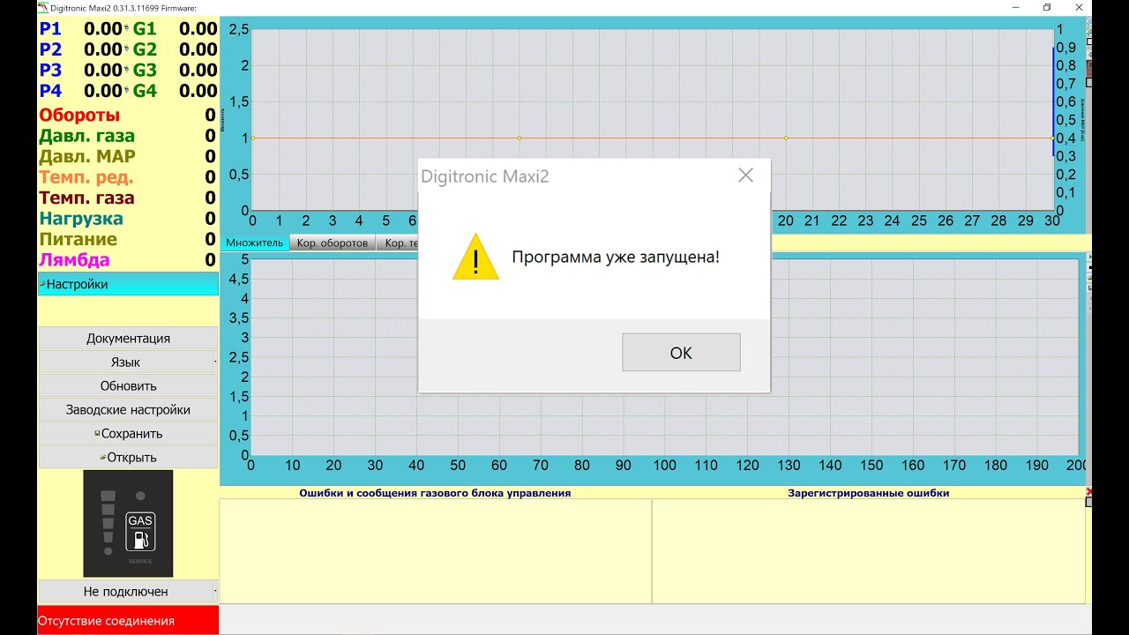This screenshot has width=1129, height=635.
Task: Click the Обновить button
Action: [x=128, y=386]
